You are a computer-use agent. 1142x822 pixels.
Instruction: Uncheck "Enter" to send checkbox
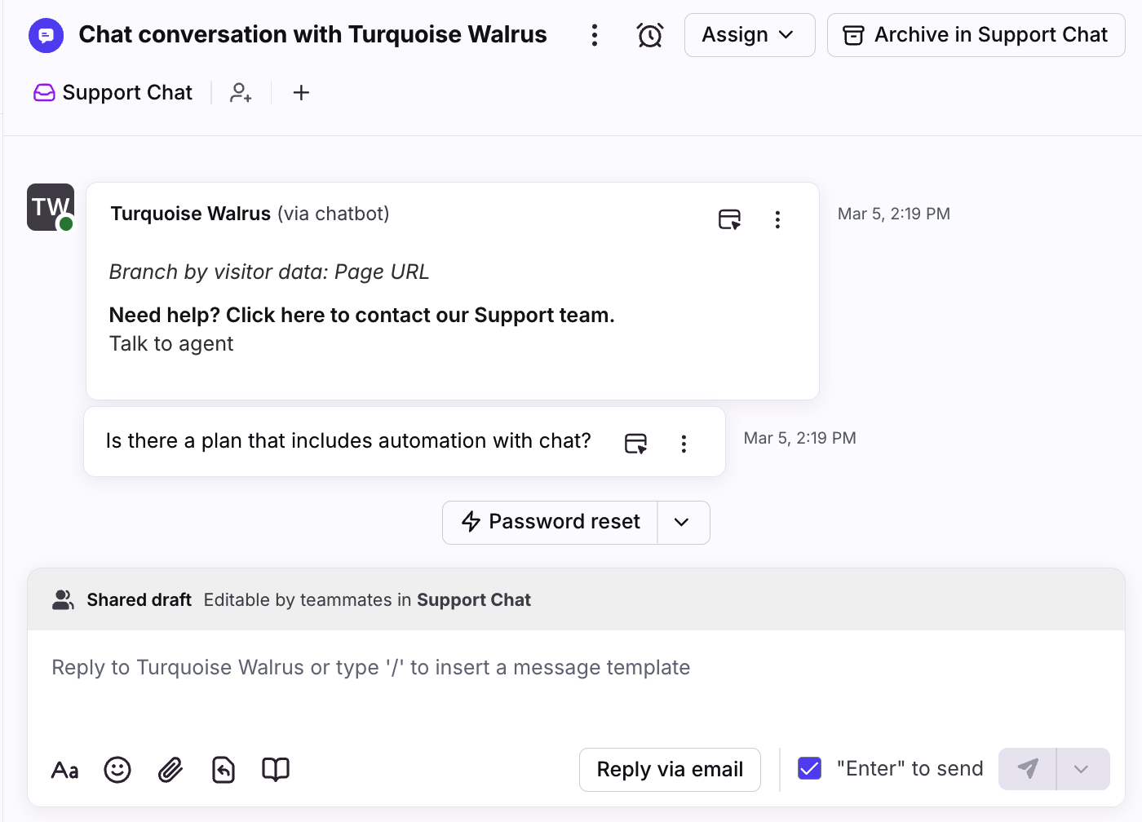click(x=809, y=768)
